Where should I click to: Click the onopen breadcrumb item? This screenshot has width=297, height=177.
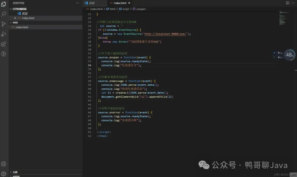click(141, 9)
